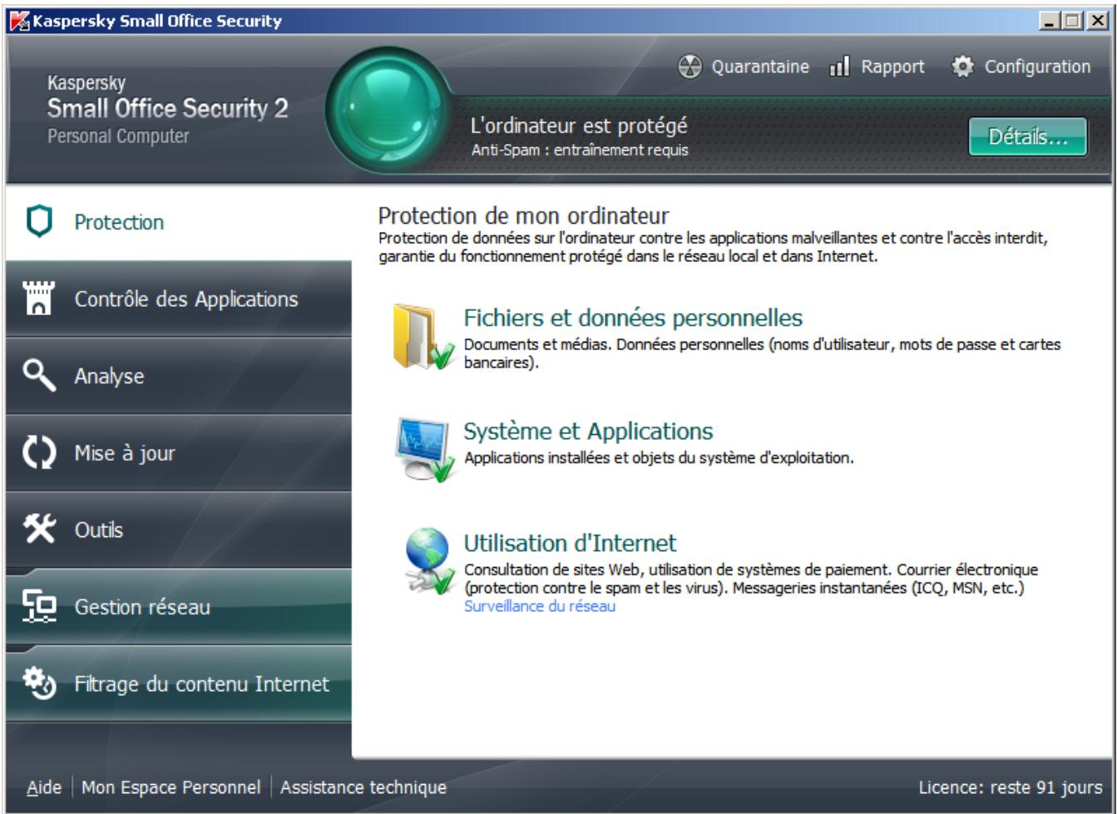
Task: Click the yellow folder icon for Fichiers et données
Action: [x=423, y=338]
